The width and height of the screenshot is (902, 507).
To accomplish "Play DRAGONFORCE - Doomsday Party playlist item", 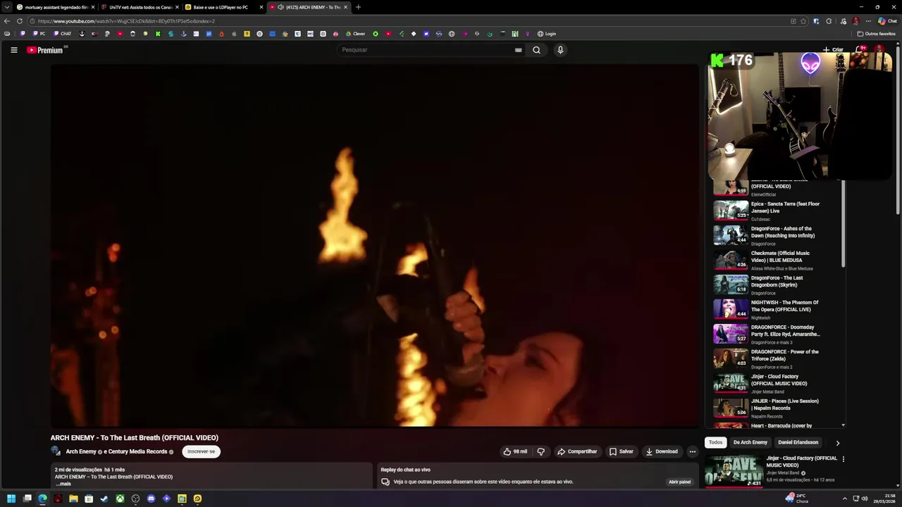I will pos(777,334).
